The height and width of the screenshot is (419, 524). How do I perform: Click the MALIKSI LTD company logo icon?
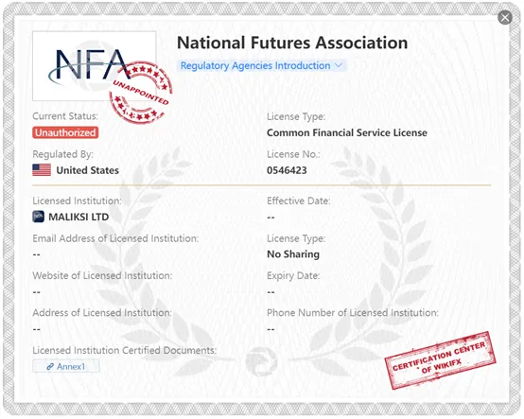[38, 217]
